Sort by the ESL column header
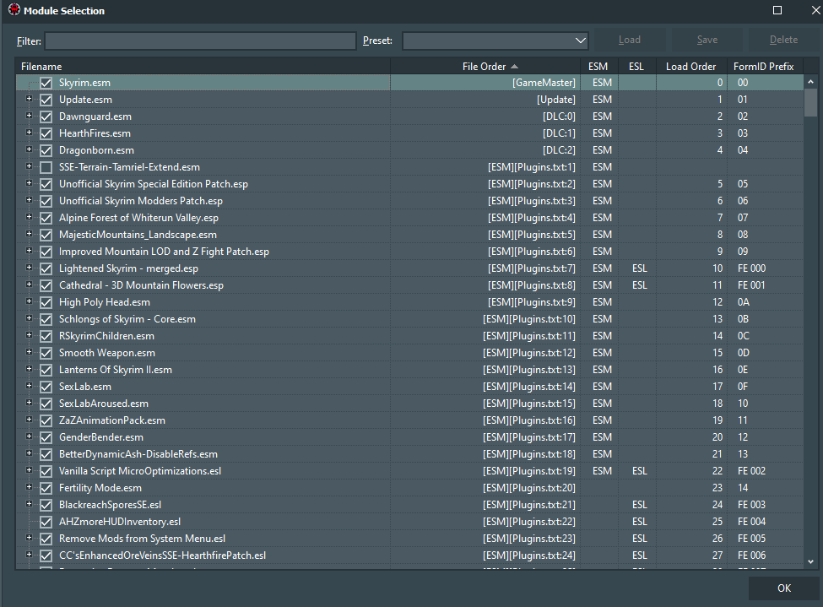The height and width of the screenshot is (607, 823). pyautogui.click(x=636, y=66)
